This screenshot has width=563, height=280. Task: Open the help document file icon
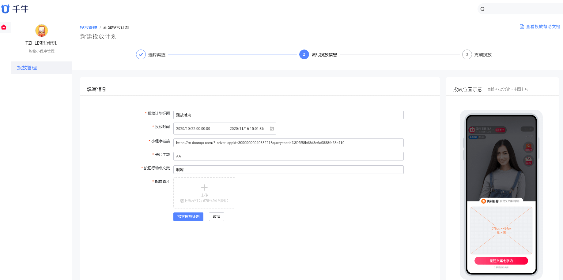522,27
